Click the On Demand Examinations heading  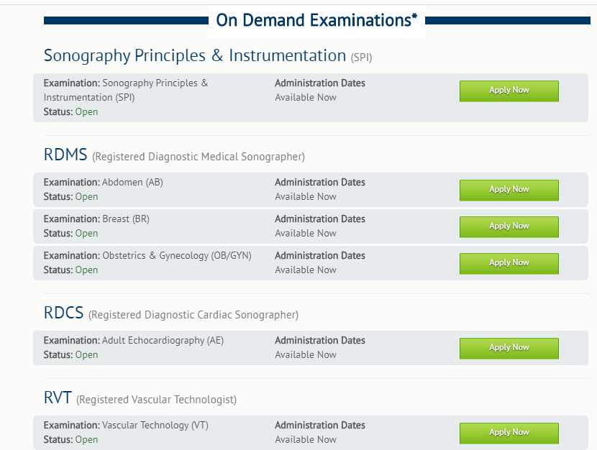coord(316,20)
